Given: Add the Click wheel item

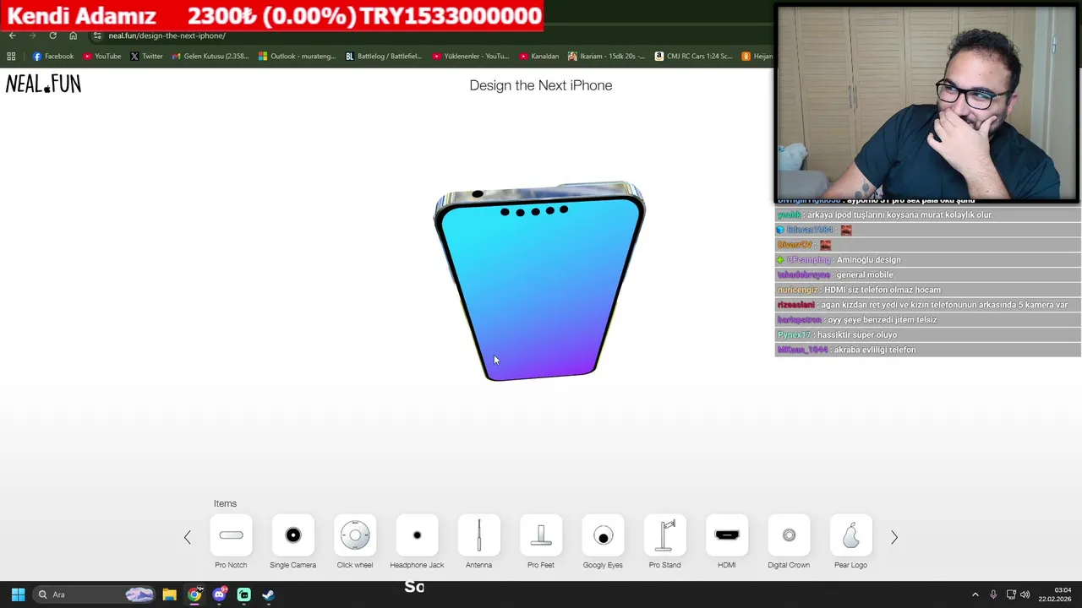Looking at the screenshot, I should click(x=355, y=535).
